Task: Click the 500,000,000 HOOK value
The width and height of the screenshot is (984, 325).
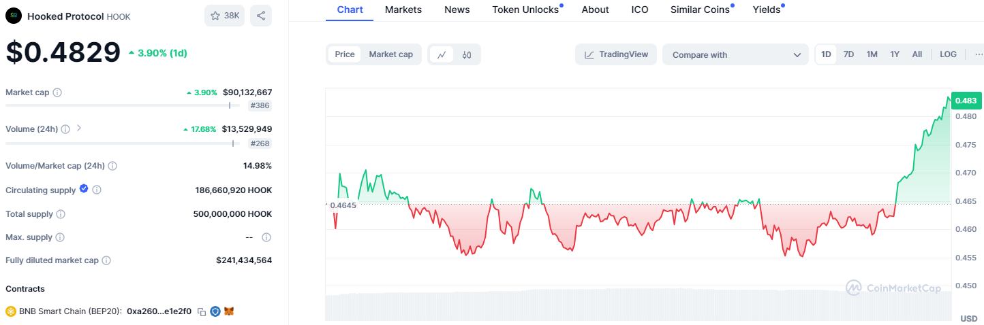Action: click(x=232, y=214)
